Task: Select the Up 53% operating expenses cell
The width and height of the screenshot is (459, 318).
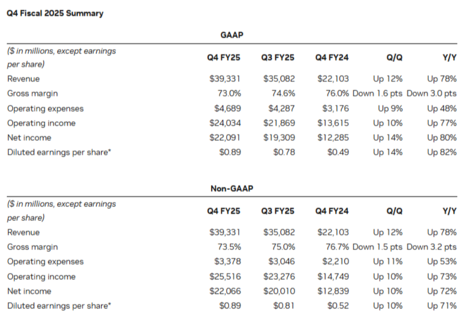Action: pyautogui.click(x=442, y=262)
